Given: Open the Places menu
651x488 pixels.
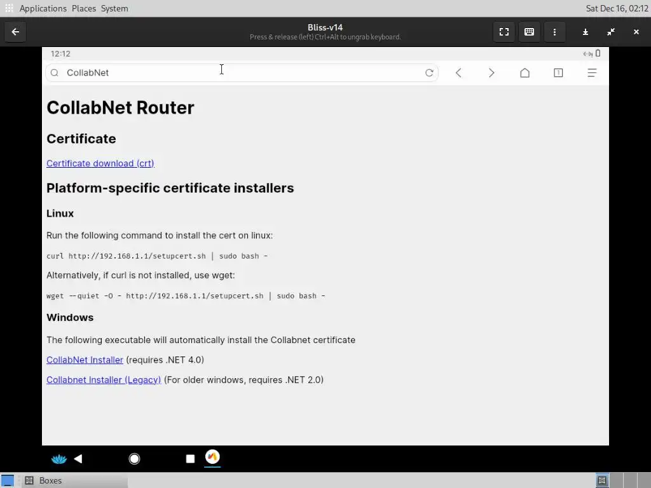Looking at the screenshot, I should 84,8.
